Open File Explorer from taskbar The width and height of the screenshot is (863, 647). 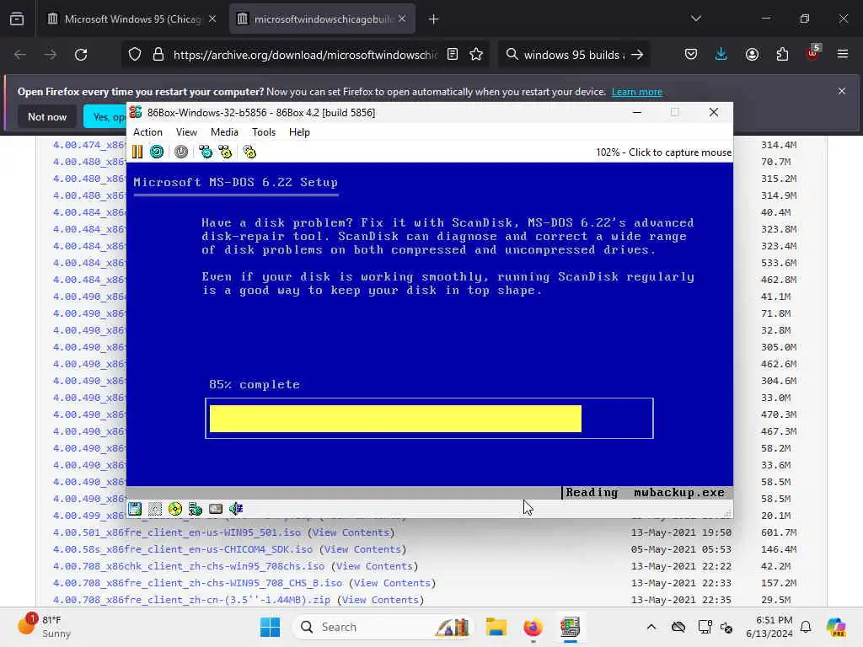pos(496,627)
